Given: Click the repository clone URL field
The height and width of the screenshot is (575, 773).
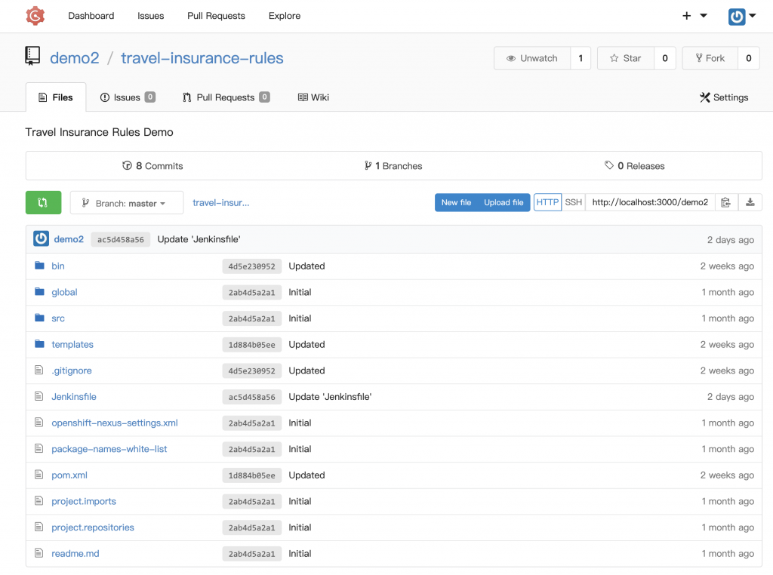Looking at the screenshot, I should (x=649, y=202).
